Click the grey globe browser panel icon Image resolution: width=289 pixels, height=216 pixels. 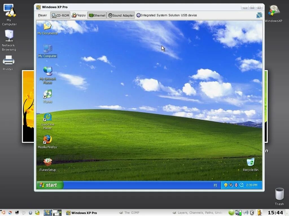click(x=30, y=213)
